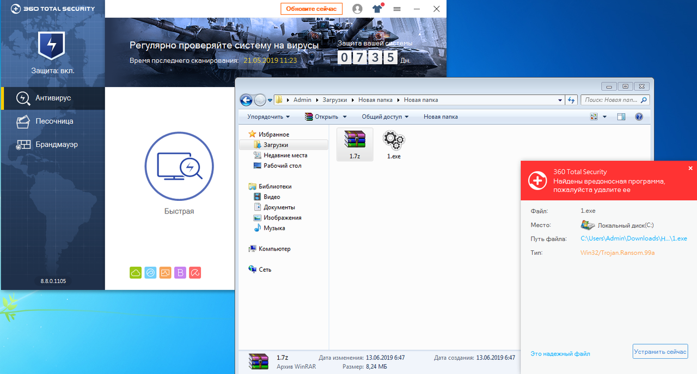This screenshot has height=374, width=697.
Task: Change the Explorer view icon
Action: (594, 117)
